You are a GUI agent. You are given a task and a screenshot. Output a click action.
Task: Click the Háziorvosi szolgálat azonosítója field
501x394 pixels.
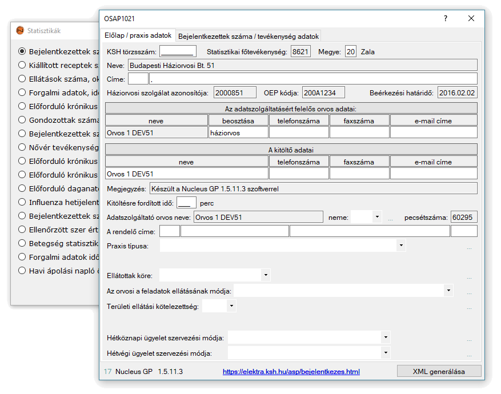tap(235, 93)
